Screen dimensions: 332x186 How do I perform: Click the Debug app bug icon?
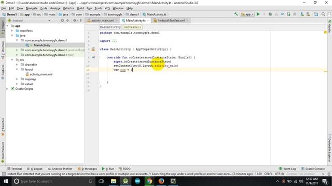click(270, 14)
